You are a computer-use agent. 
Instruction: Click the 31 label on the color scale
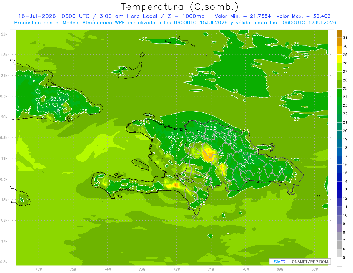(345, 38)
